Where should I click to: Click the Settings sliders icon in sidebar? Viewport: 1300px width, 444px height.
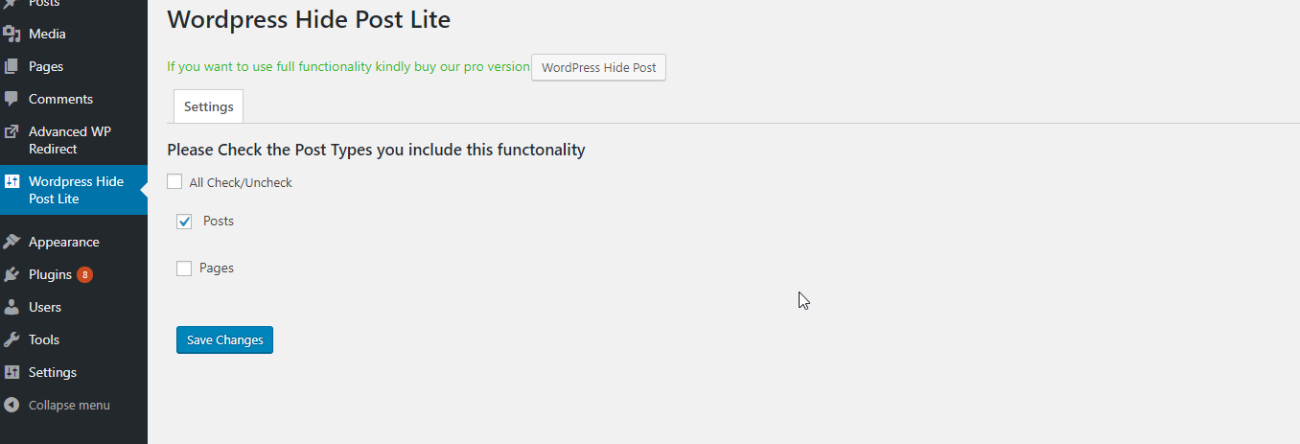point(12,372)
